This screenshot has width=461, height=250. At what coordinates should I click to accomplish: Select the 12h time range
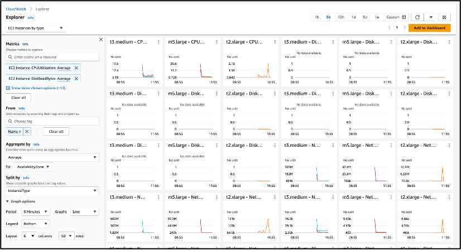click(x=341, y=17)
